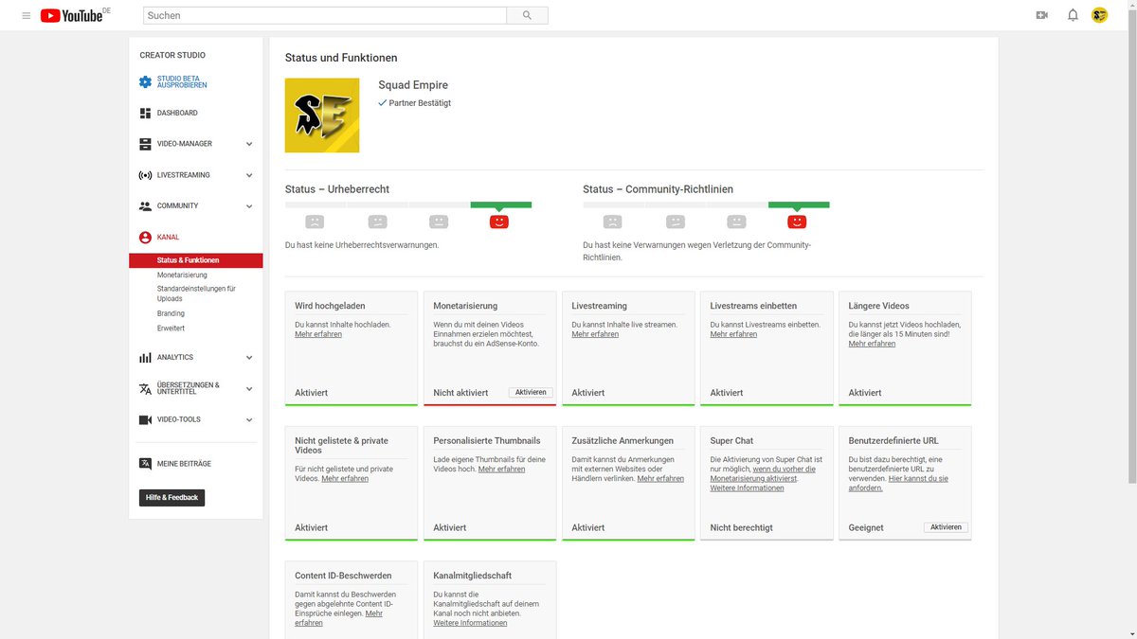Click Studio Beta ausprobieren link
This screenshot has width=1137, height=639.
tap(182, 82)
